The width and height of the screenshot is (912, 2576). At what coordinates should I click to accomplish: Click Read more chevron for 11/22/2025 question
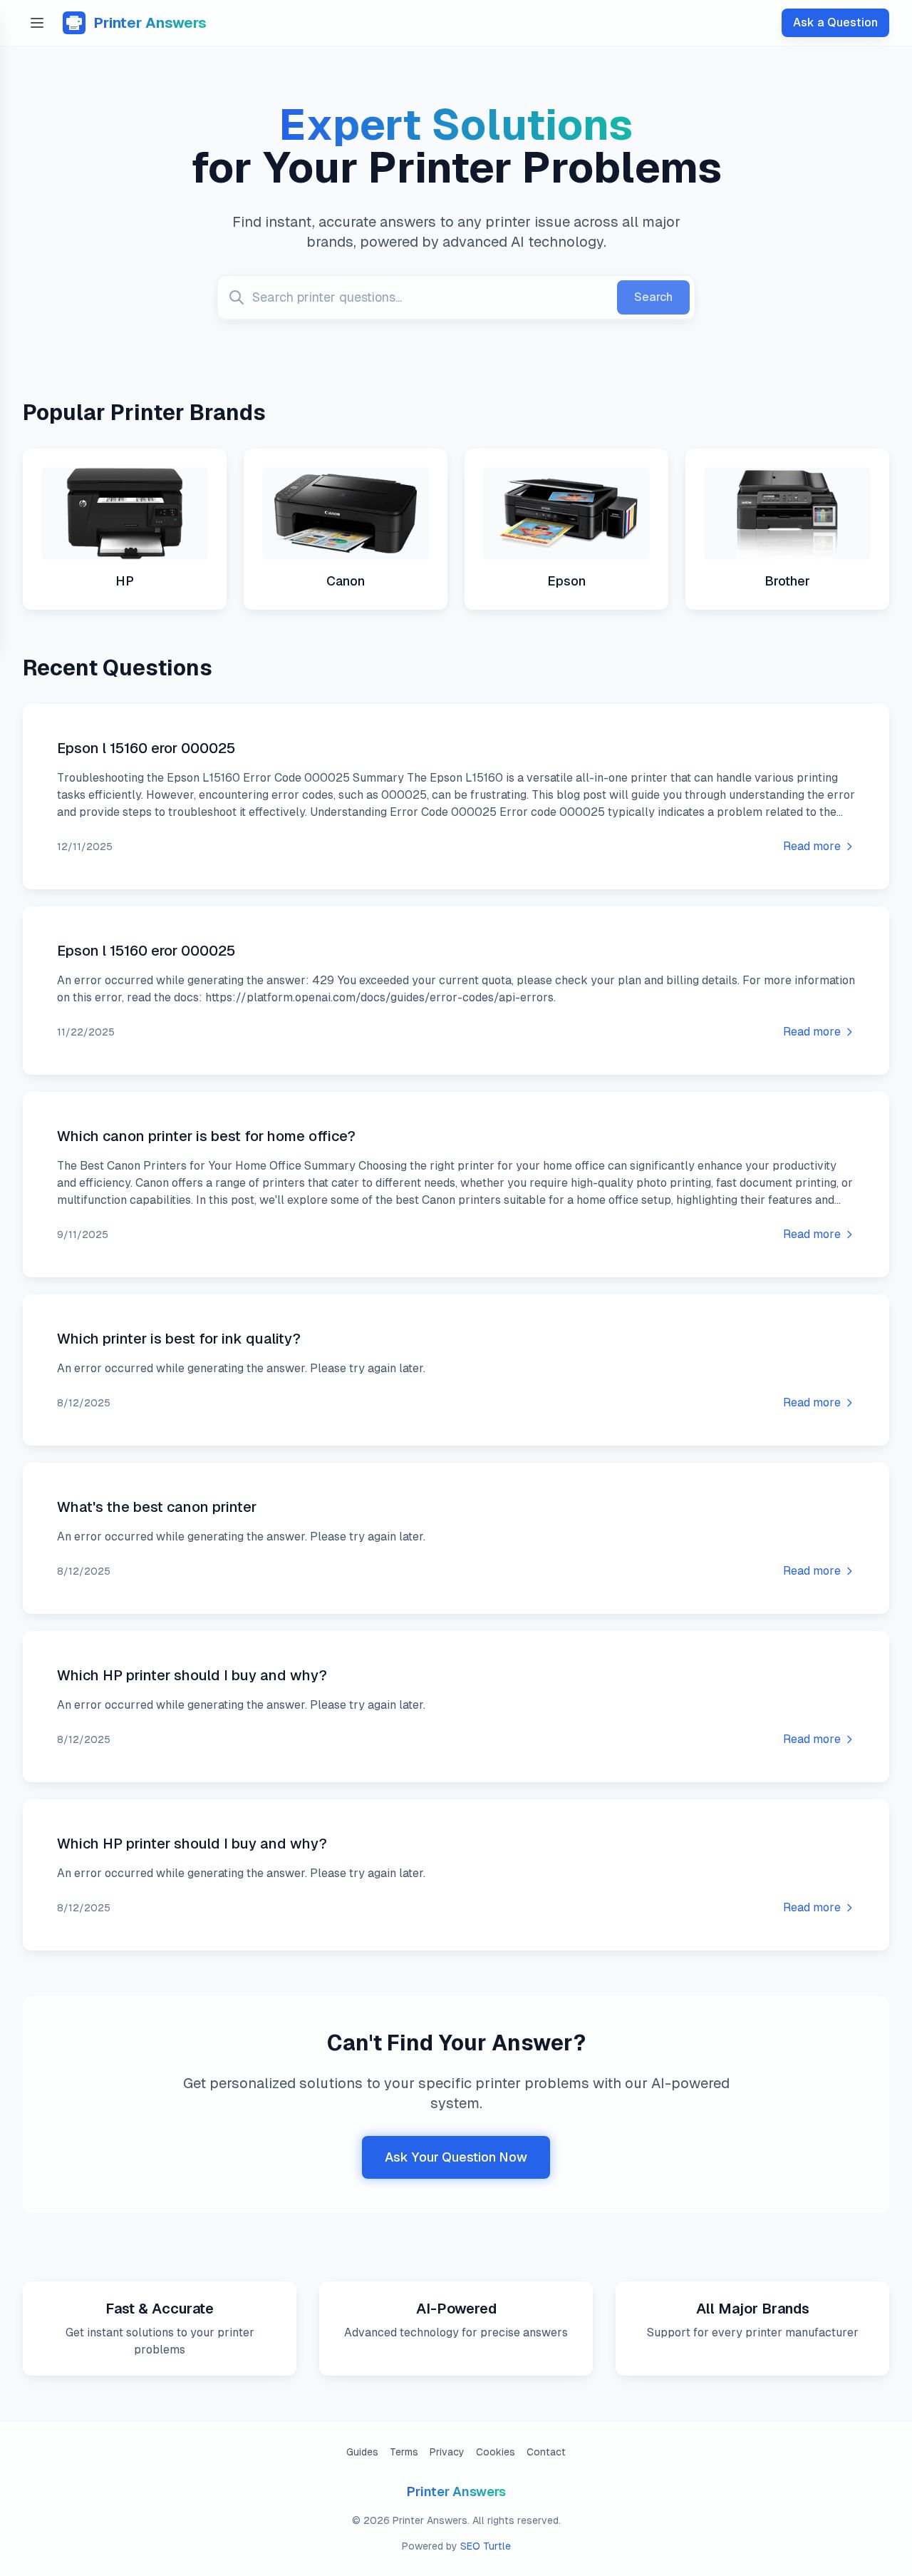[850, 1031]
